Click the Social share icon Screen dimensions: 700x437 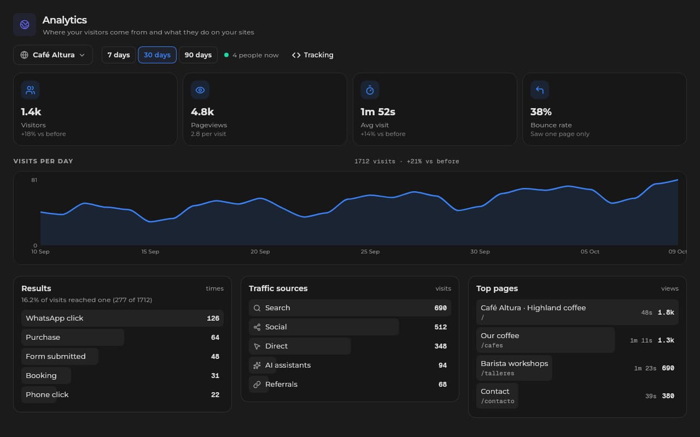tap(257, 327)
